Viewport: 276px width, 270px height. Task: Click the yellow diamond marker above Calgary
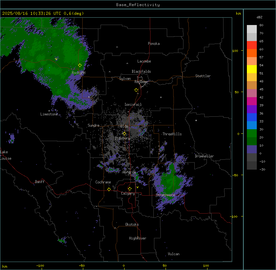(x=130, y=189)
